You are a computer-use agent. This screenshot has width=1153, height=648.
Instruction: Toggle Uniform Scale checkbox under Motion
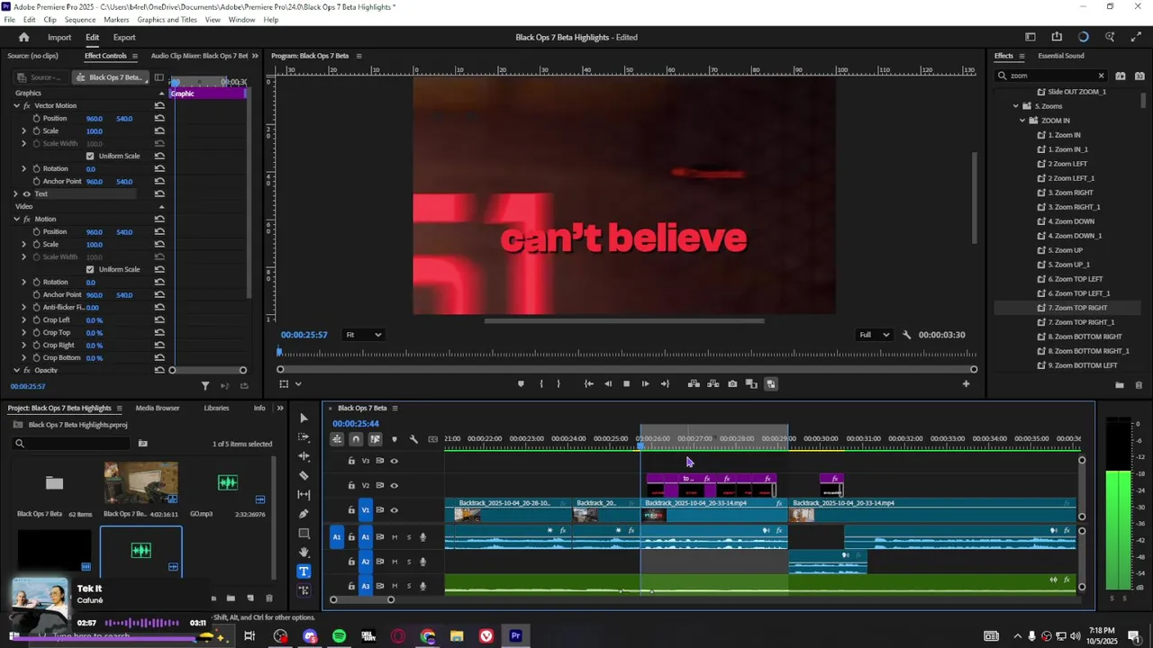(89, 269)
